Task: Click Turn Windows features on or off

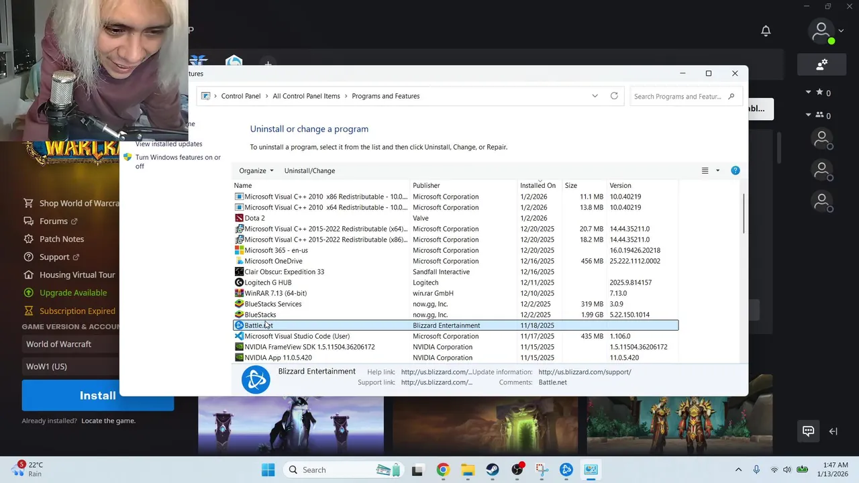Action: coord(178,162)
